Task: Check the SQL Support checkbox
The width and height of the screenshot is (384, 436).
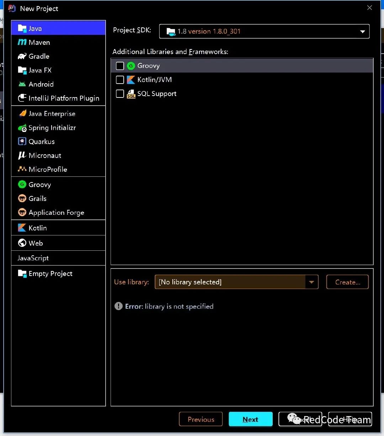Action: pos(120,94)
